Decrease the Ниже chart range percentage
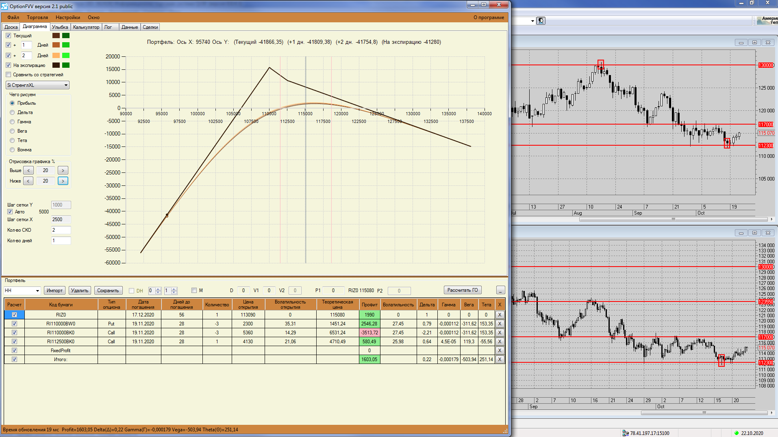The image size is (778, 437). coord(28,181)
